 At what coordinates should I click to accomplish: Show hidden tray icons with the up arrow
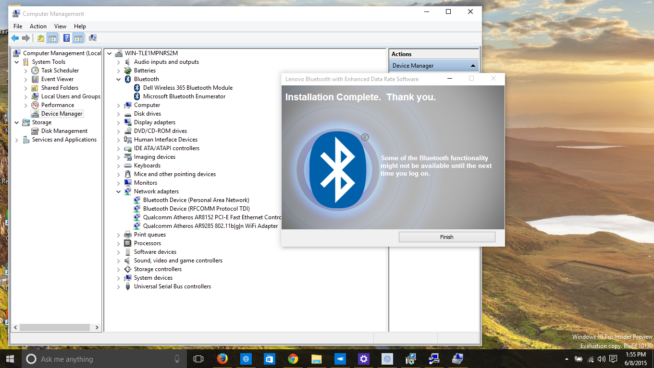[567, 359]
